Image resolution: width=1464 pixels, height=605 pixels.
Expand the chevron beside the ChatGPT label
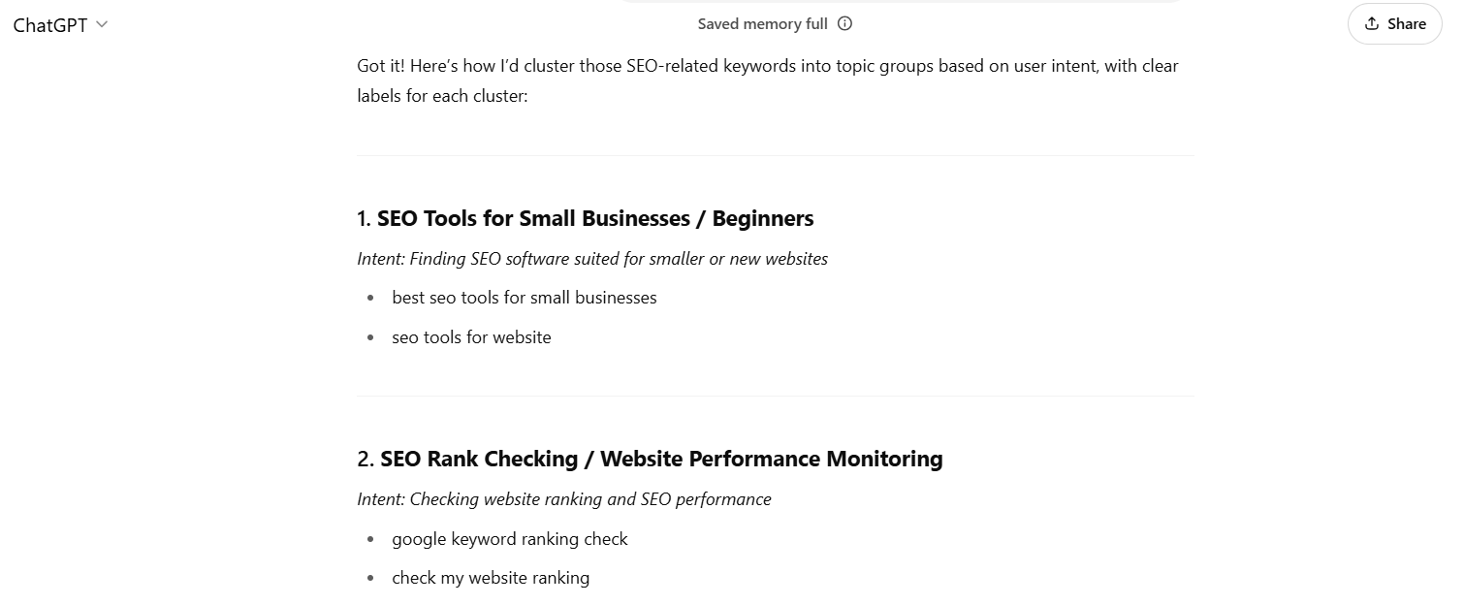101,26
